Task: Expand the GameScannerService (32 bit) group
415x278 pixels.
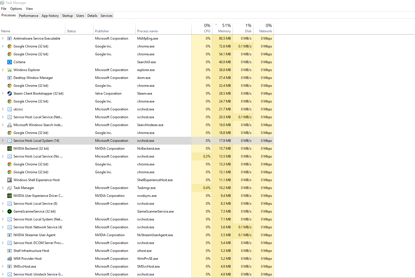Action: [x=3, y=211]
